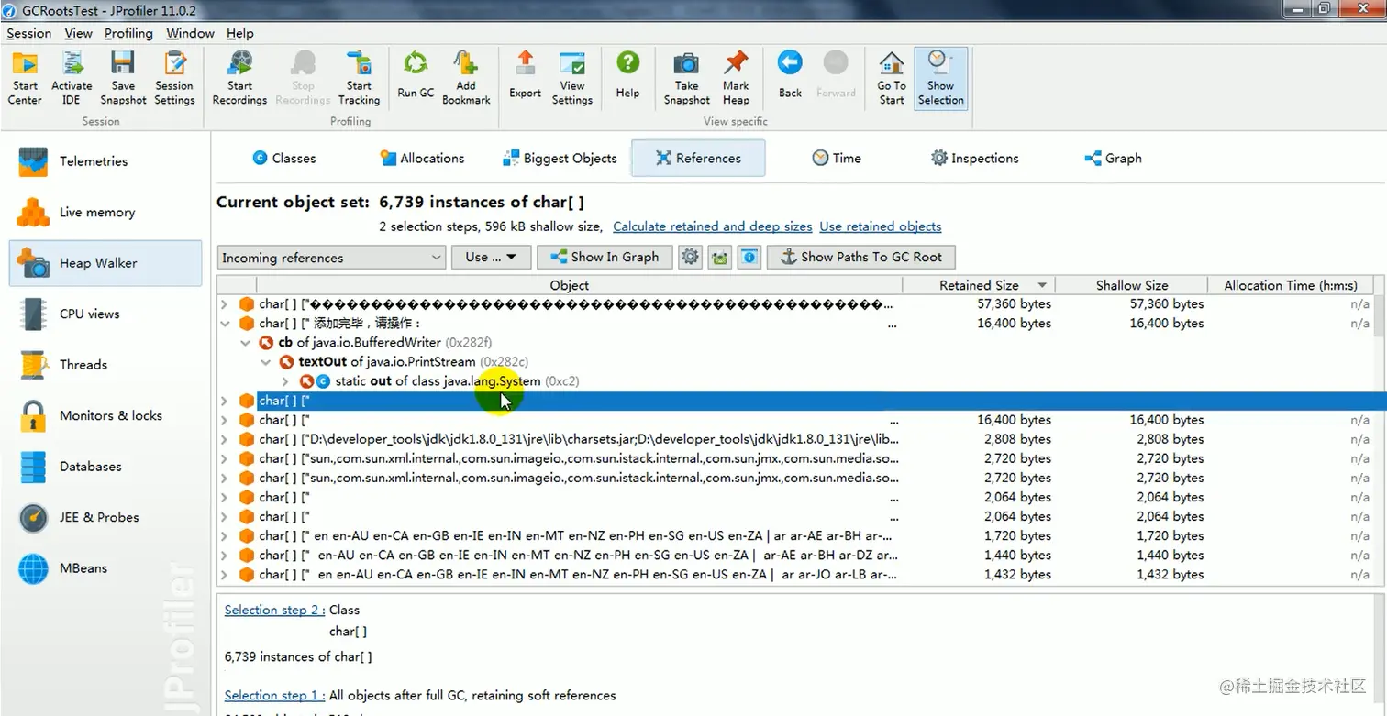
Task: Open Incoming references dropdown
Action: [x=332, y=258]
